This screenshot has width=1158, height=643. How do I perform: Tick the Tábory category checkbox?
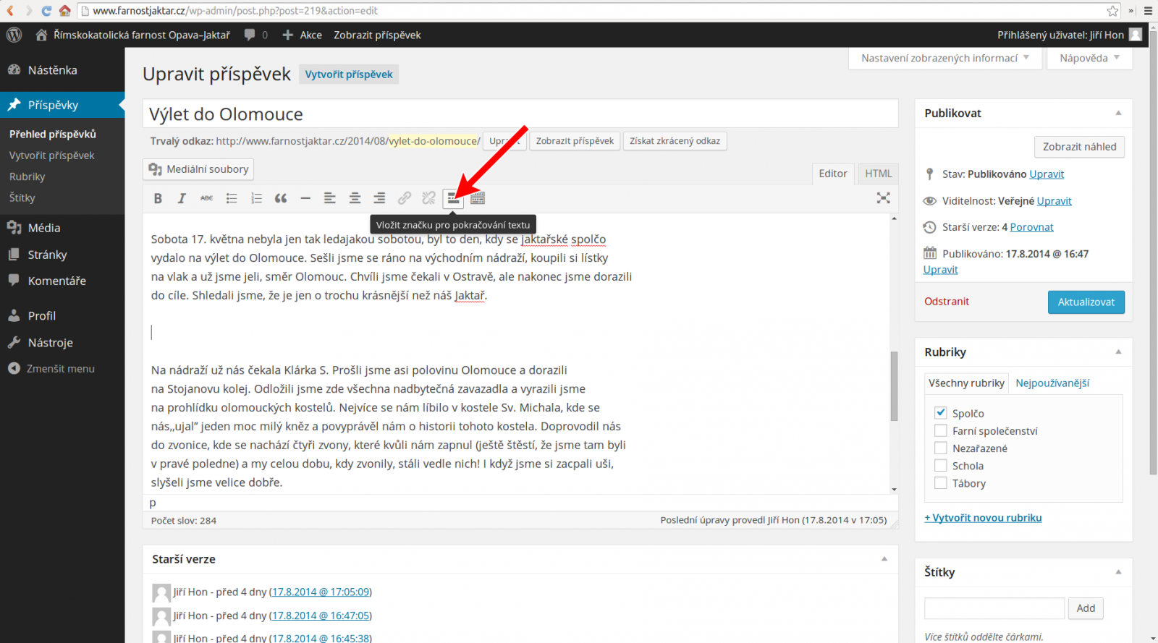click(941, 482)
